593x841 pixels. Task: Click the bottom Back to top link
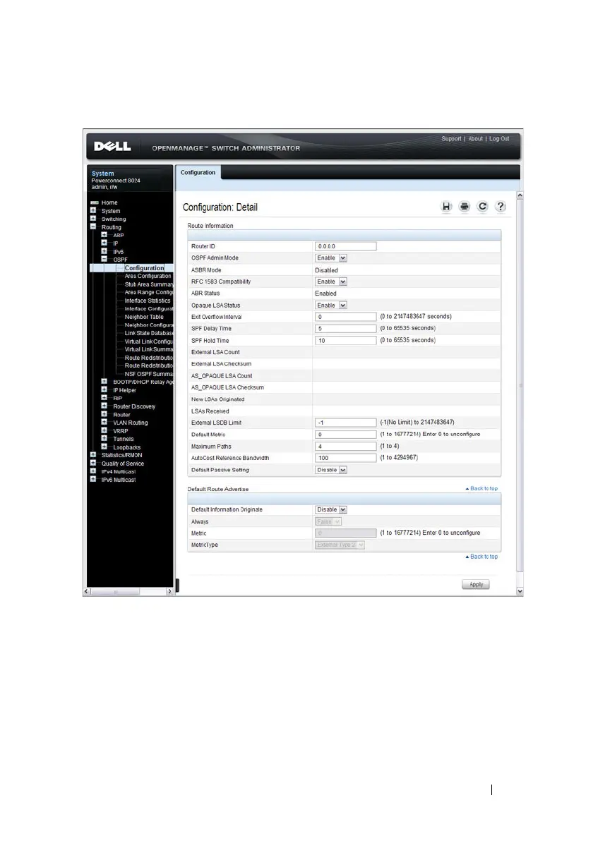tap(482, 557)
